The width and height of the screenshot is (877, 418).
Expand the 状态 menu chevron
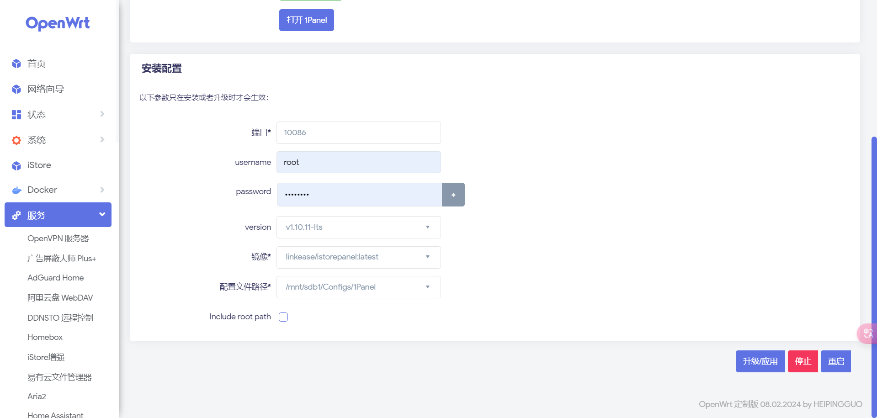point(102,114)
